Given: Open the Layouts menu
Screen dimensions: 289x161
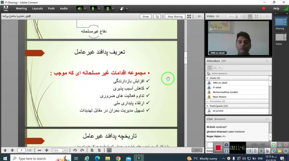Looking at the screenshot, I should (37, 9).
